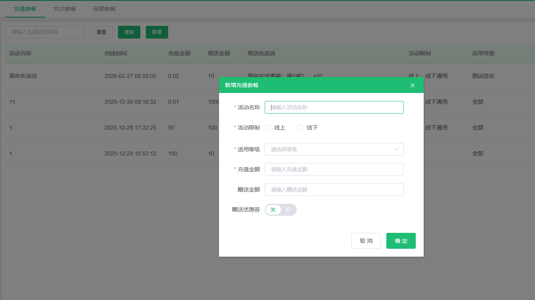Expand the 请选择等级 selection list

point(334,149)
